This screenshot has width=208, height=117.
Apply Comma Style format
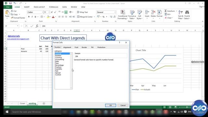tap(107, 17)
